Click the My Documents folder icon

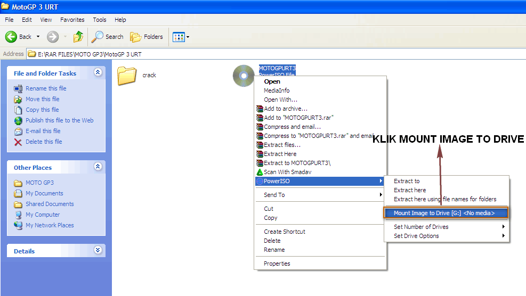coord(18,193)
